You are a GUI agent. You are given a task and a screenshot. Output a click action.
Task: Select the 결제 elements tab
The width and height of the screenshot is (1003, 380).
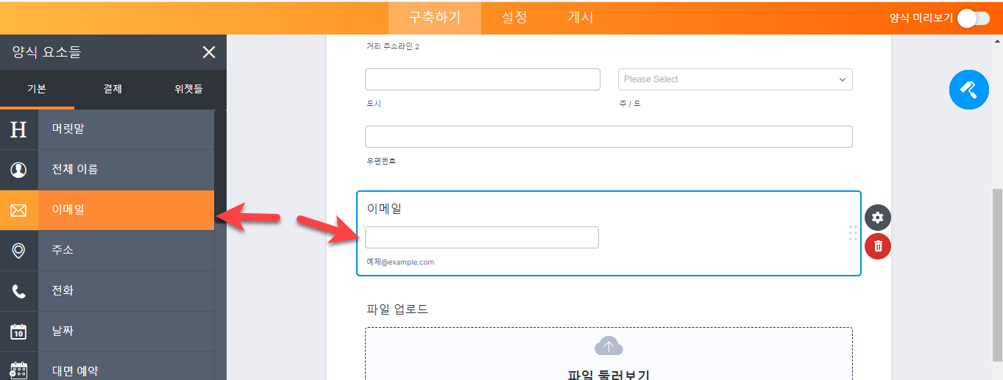(x=113, y=89)
